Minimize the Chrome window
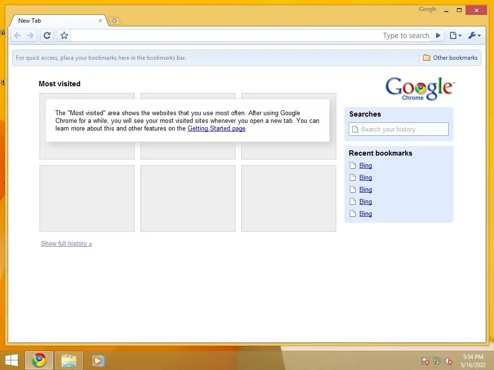This screenshot has height=370, width=494. (x=446, y=11)
